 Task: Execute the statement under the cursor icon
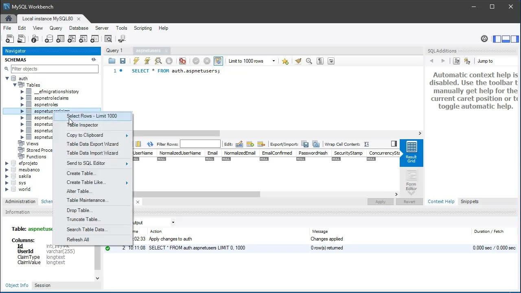pyautogui.click(x=147, y=61)
